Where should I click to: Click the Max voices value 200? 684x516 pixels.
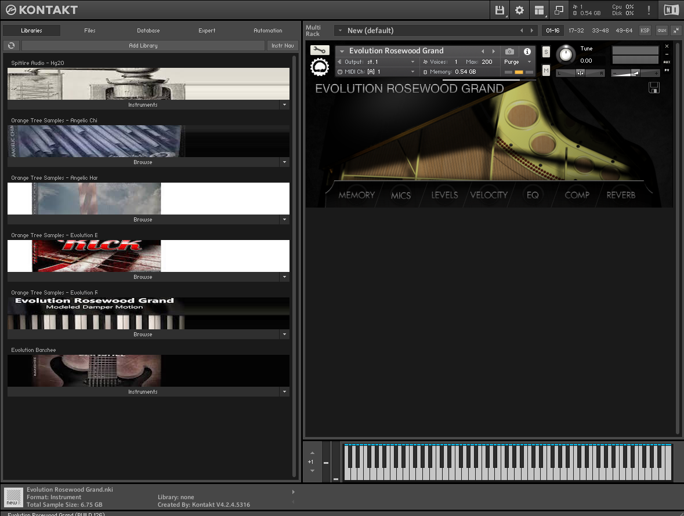pyautogui.click(x=487, y=62)
